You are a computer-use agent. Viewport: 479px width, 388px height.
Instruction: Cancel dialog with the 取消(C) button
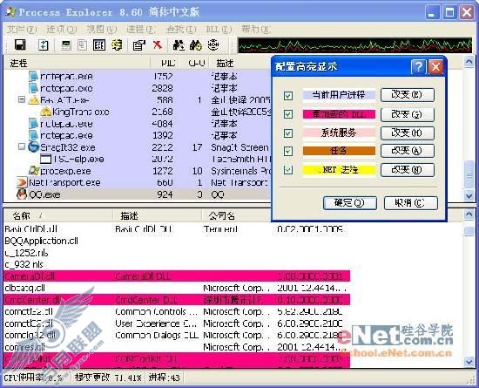coord(410,202)
